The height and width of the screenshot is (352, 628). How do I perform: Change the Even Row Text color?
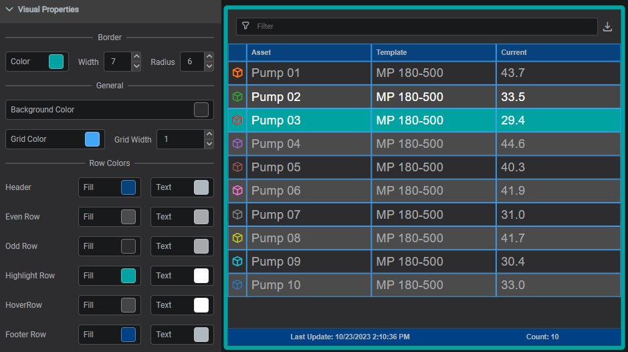(x=201, y=217)
